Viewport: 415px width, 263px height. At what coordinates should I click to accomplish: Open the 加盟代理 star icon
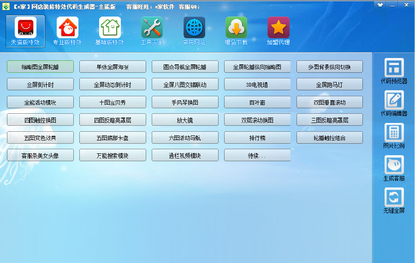279,28
